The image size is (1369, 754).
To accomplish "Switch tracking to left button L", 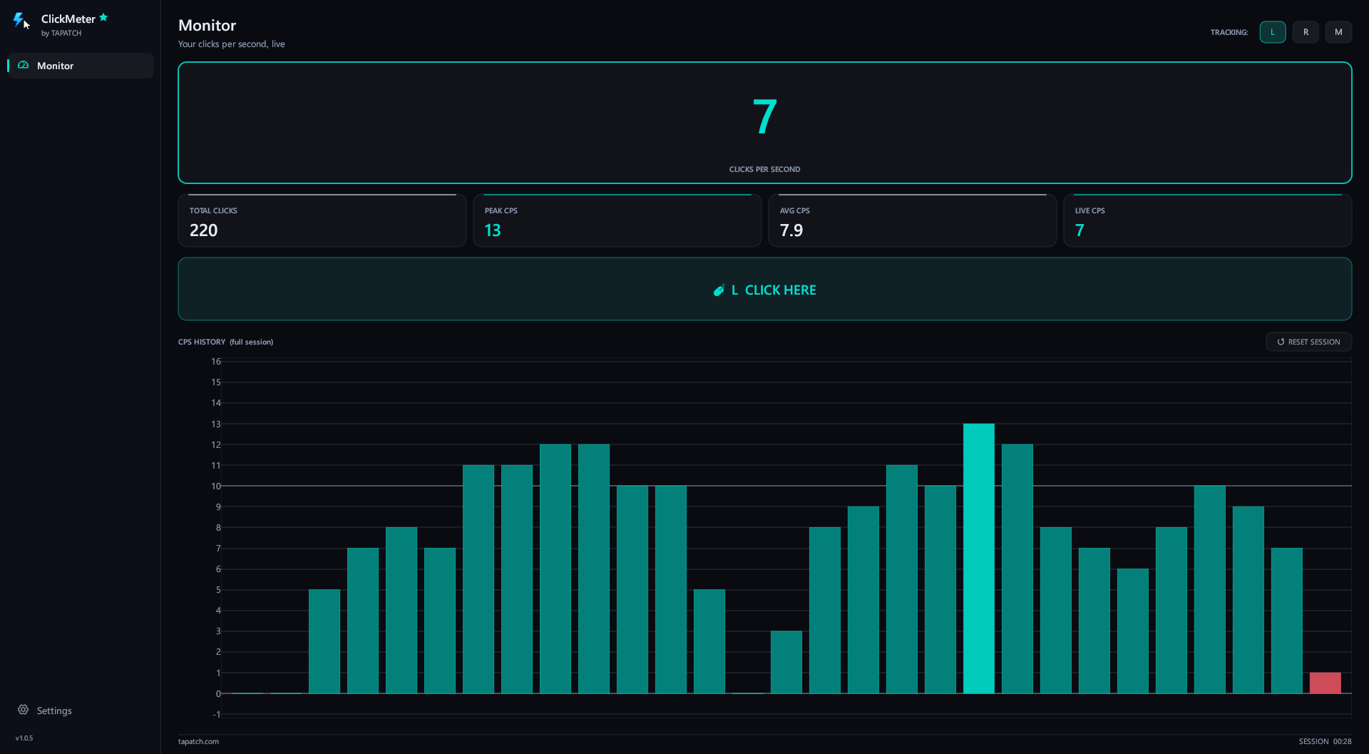I will coord(1272,32).
